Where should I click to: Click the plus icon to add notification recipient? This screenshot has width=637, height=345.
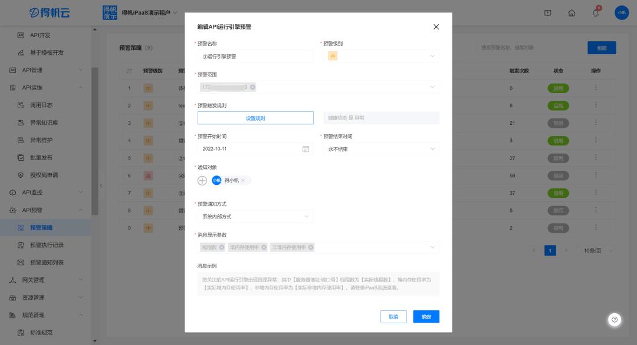(x=202, y=181)
